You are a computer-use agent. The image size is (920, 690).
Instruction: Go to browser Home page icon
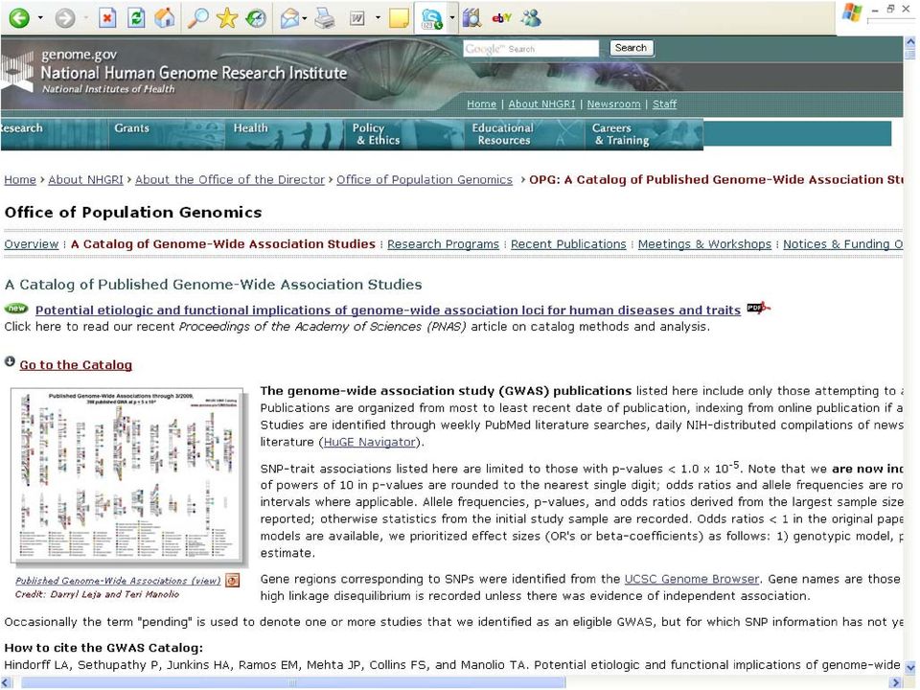(x=165, y=18)
